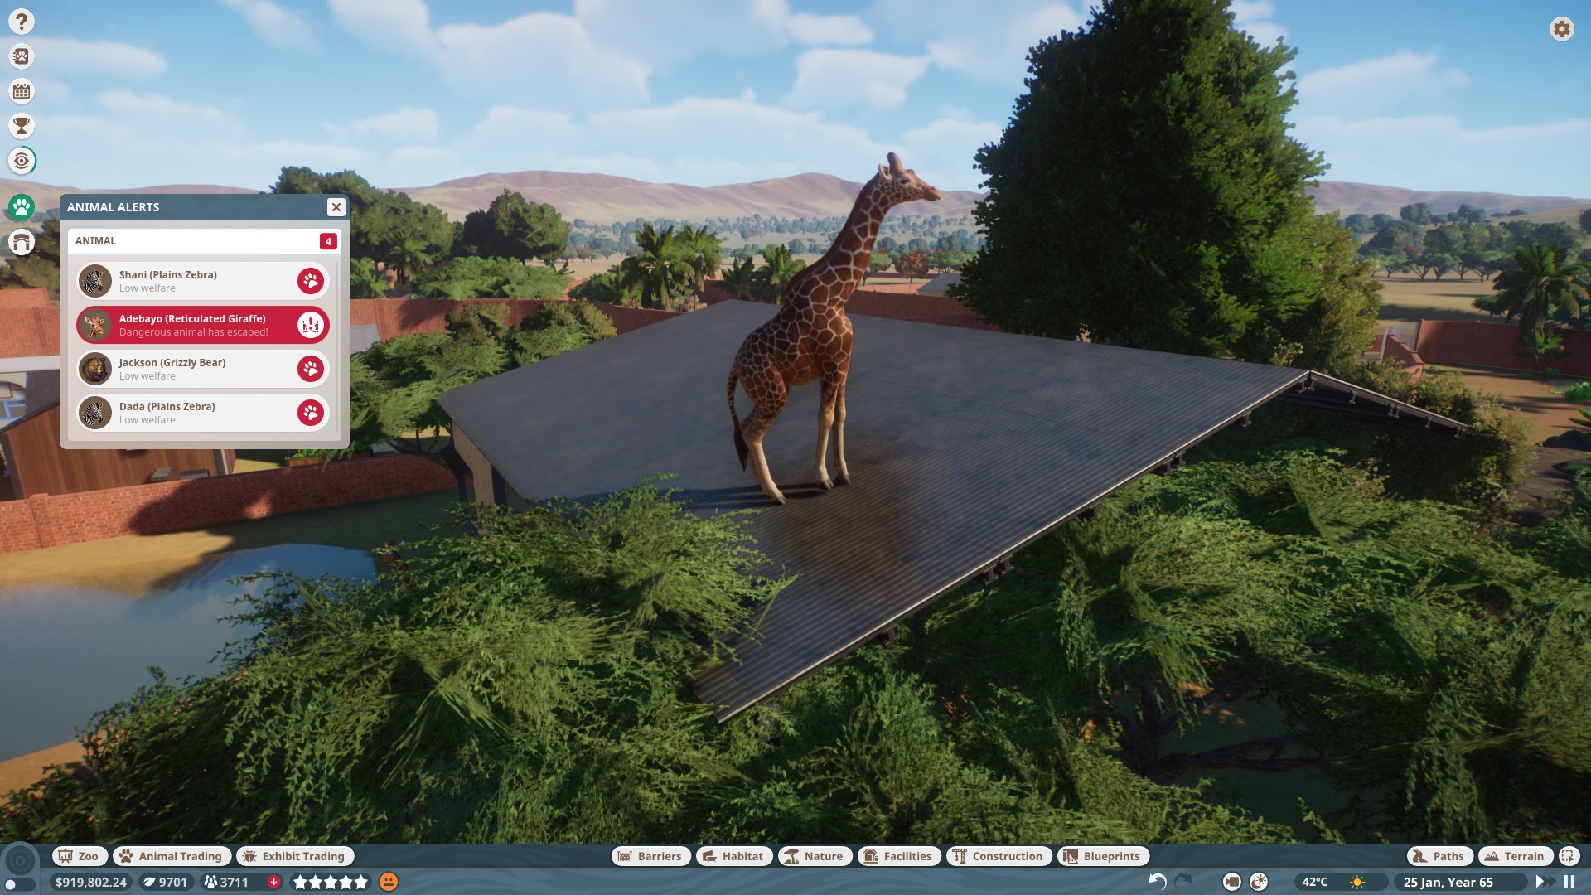1591x895 pixels.
Task: Close the Animal Alerts panel
Action: coord(336,207)
